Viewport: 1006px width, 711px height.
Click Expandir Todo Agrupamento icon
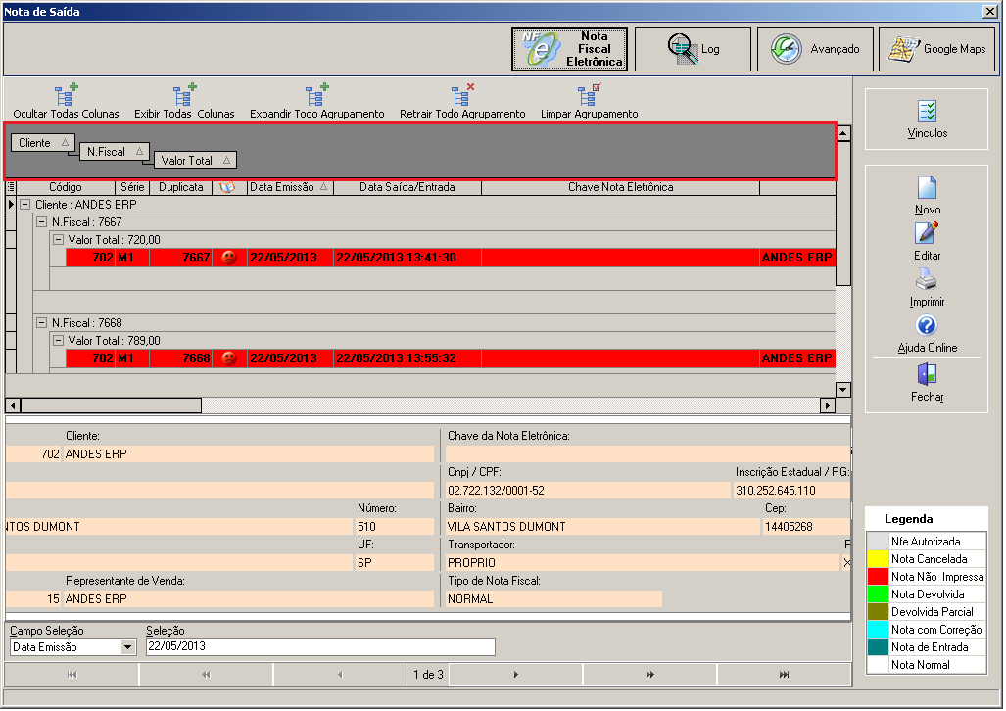click(316, 94)
